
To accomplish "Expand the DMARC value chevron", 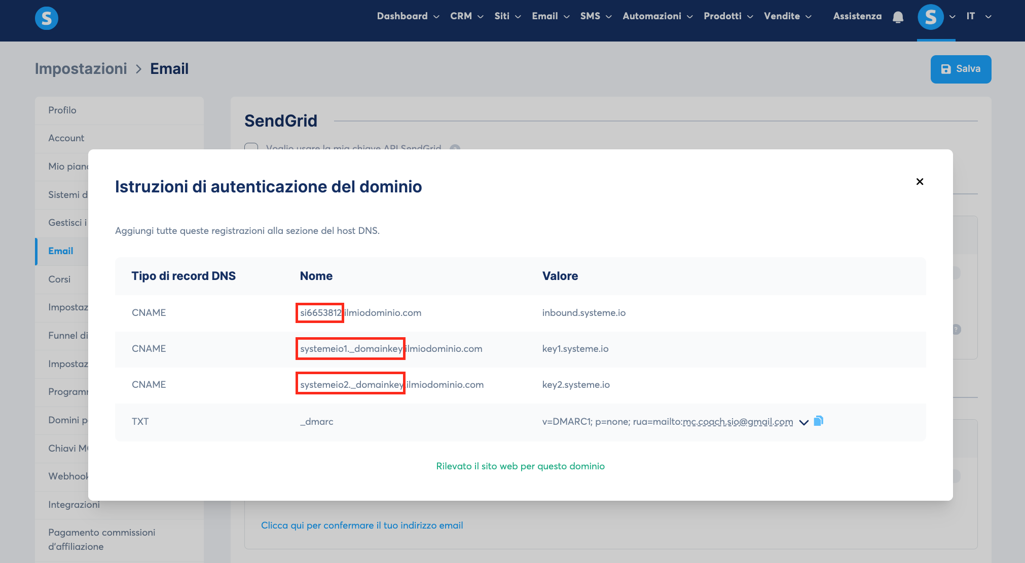I will pyautogui.click(x=803, y=422).
